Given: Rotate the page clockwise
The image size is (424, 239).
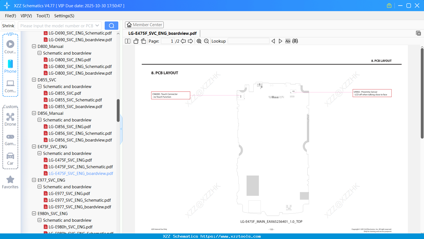Looking at the screenshot, I should (x=143, y=41).
